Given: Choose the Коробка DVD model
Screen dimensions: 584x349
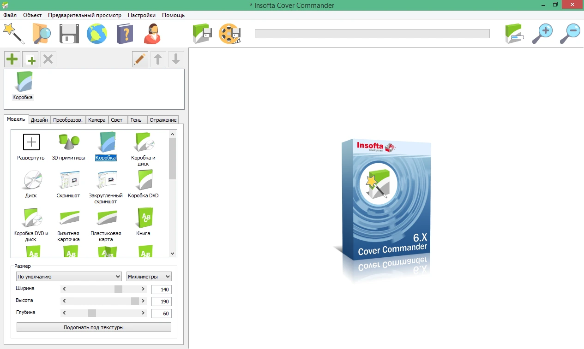Looking at the screenshot, I should tap(143, 184).
